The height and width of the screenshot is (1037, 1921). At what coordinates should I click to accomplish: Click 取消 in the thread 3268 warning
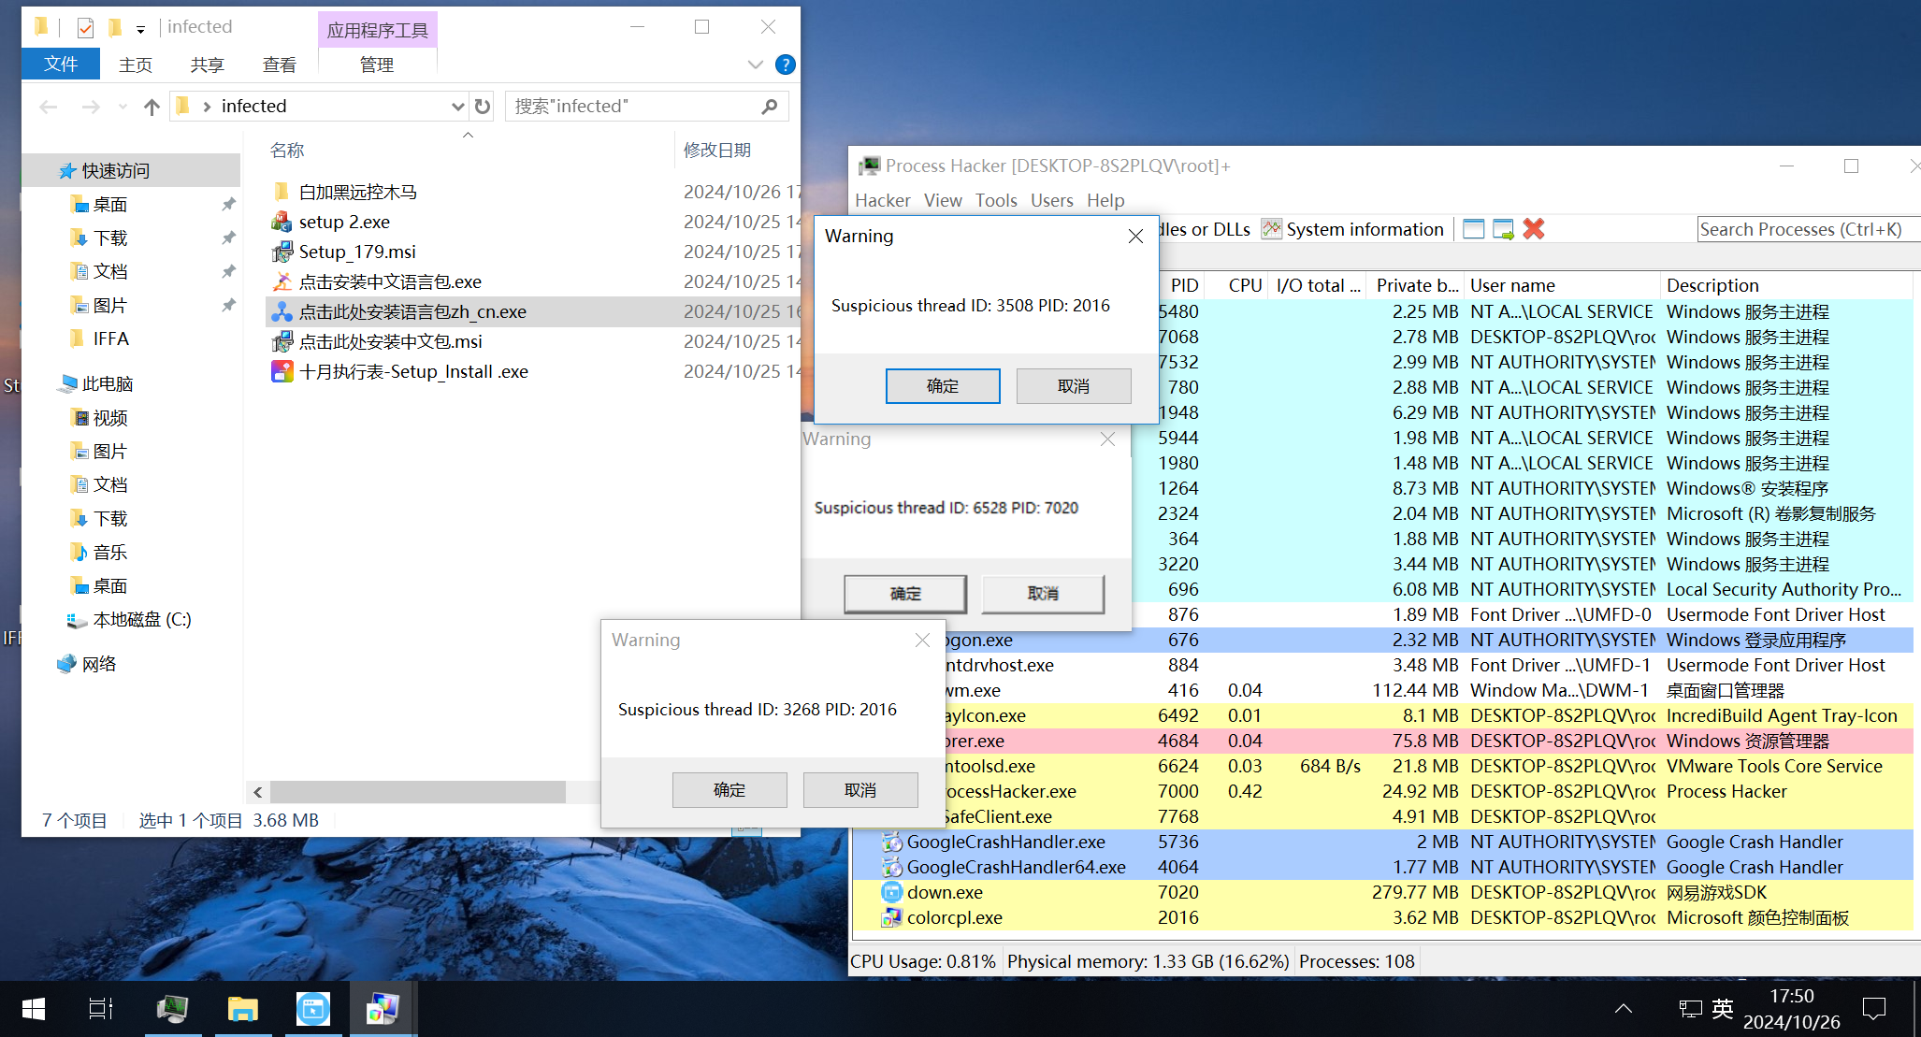pyautogui.click(x=860, y=790)
